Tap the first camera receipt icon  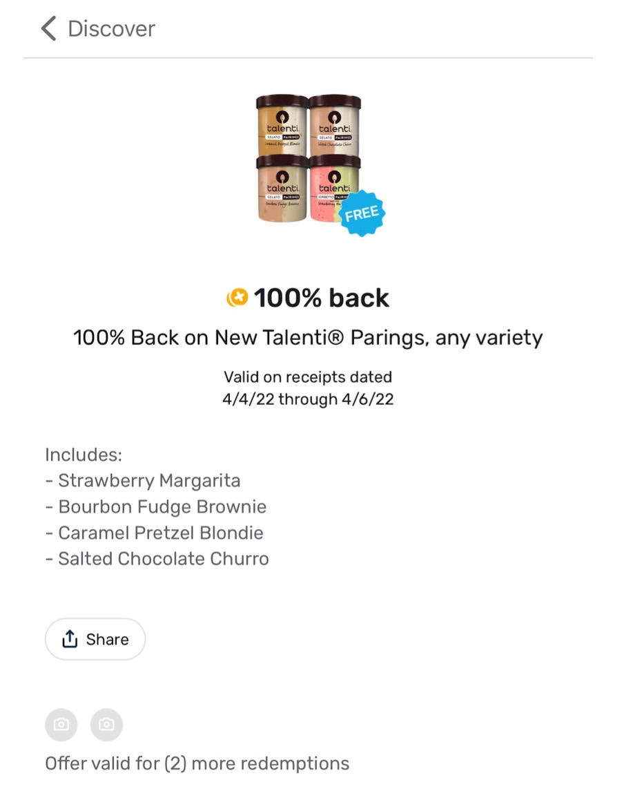61,725
